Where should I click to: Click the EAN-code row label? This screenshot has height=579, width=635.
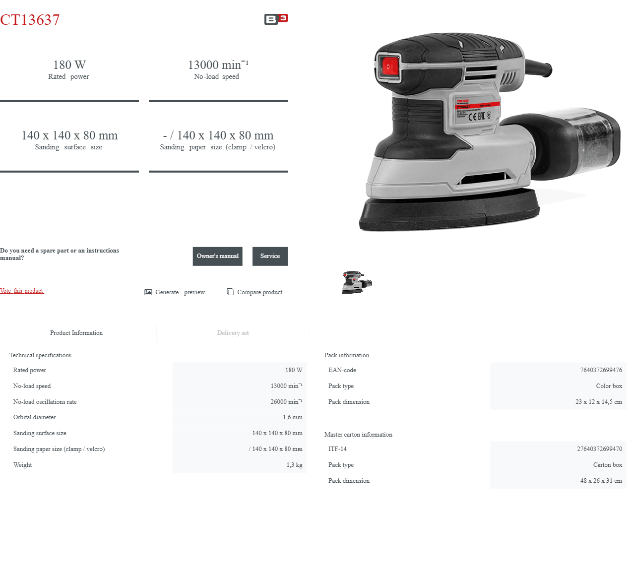[342, 370]
